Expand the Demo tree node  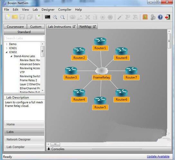tap(7, 44)
